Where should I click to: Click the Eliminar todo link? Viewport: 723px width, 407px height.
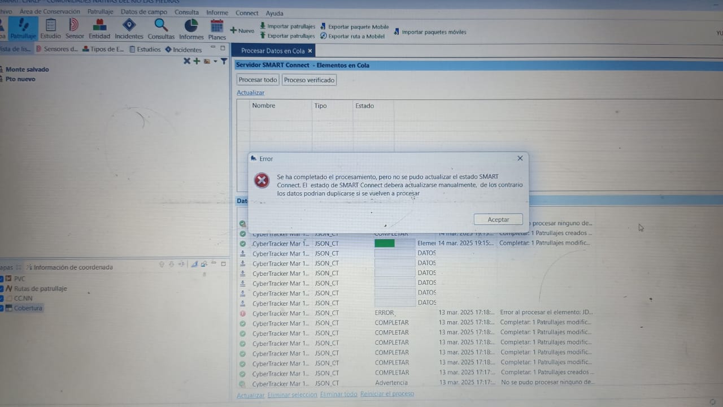pos(338,394)
